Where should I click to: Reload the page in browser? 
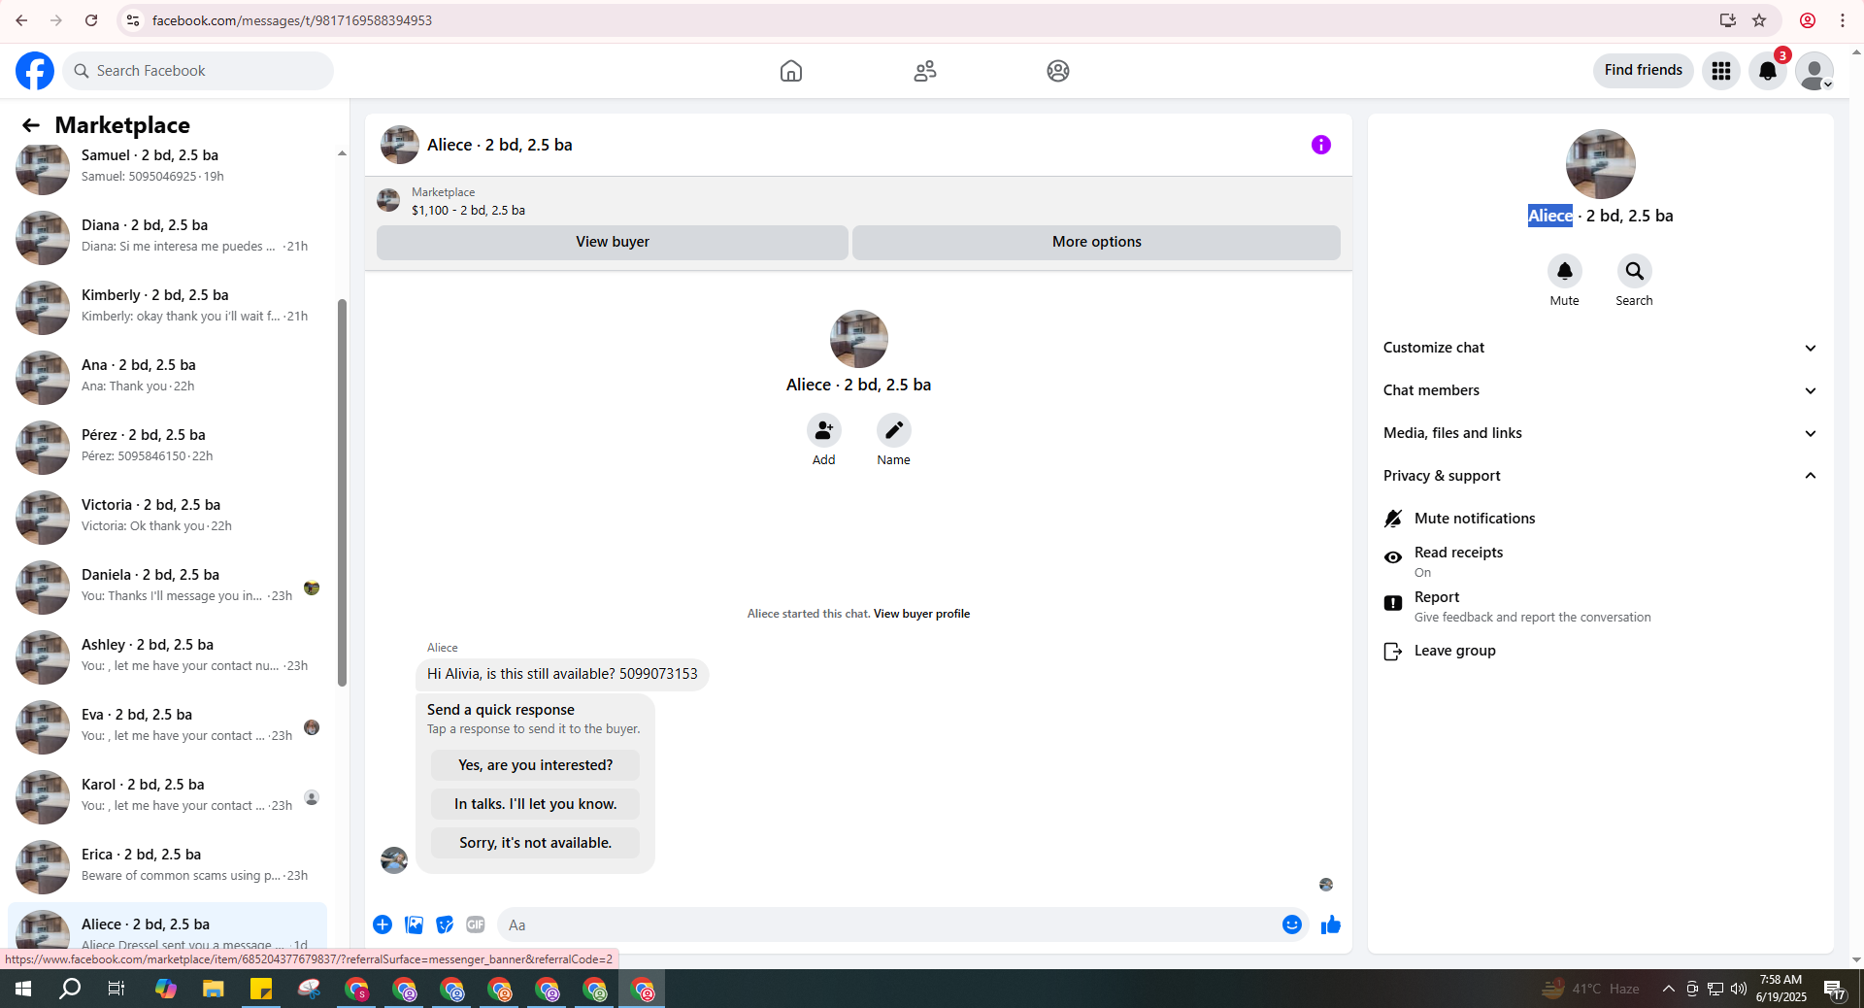tap(91, 20)
